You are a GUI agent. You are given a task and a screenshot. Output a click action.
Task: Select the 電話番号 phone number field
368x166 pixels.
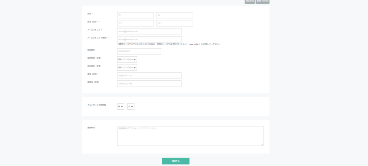139,52
